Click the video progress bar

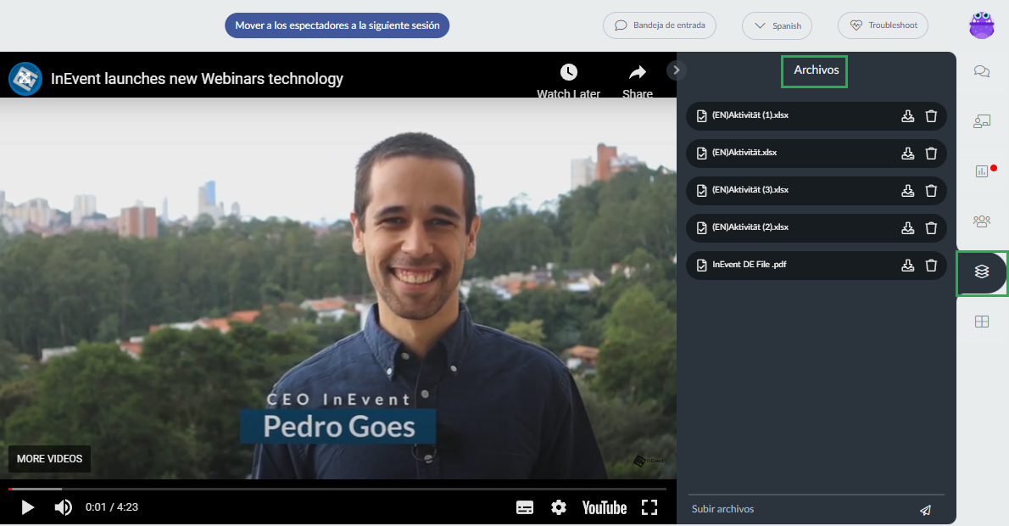337,489
